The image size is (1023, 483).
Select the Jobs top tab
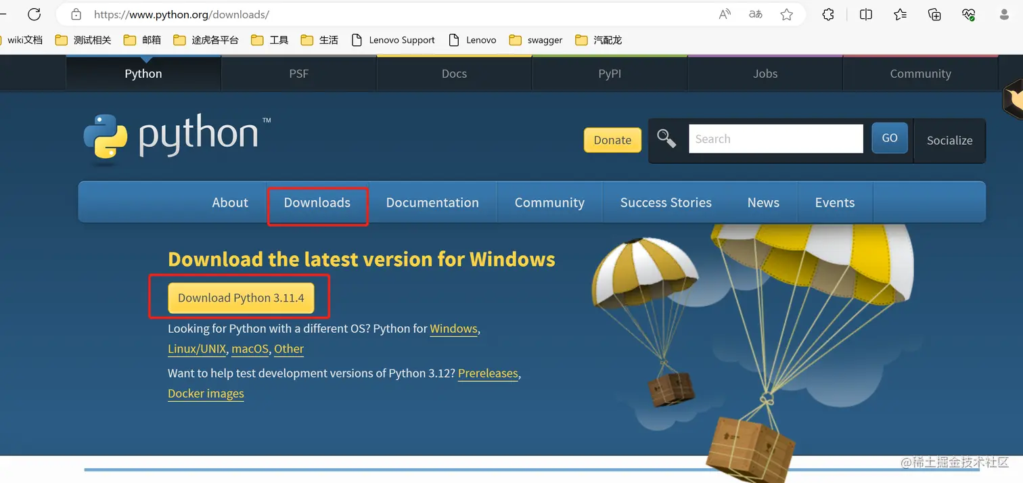point(765,74)
